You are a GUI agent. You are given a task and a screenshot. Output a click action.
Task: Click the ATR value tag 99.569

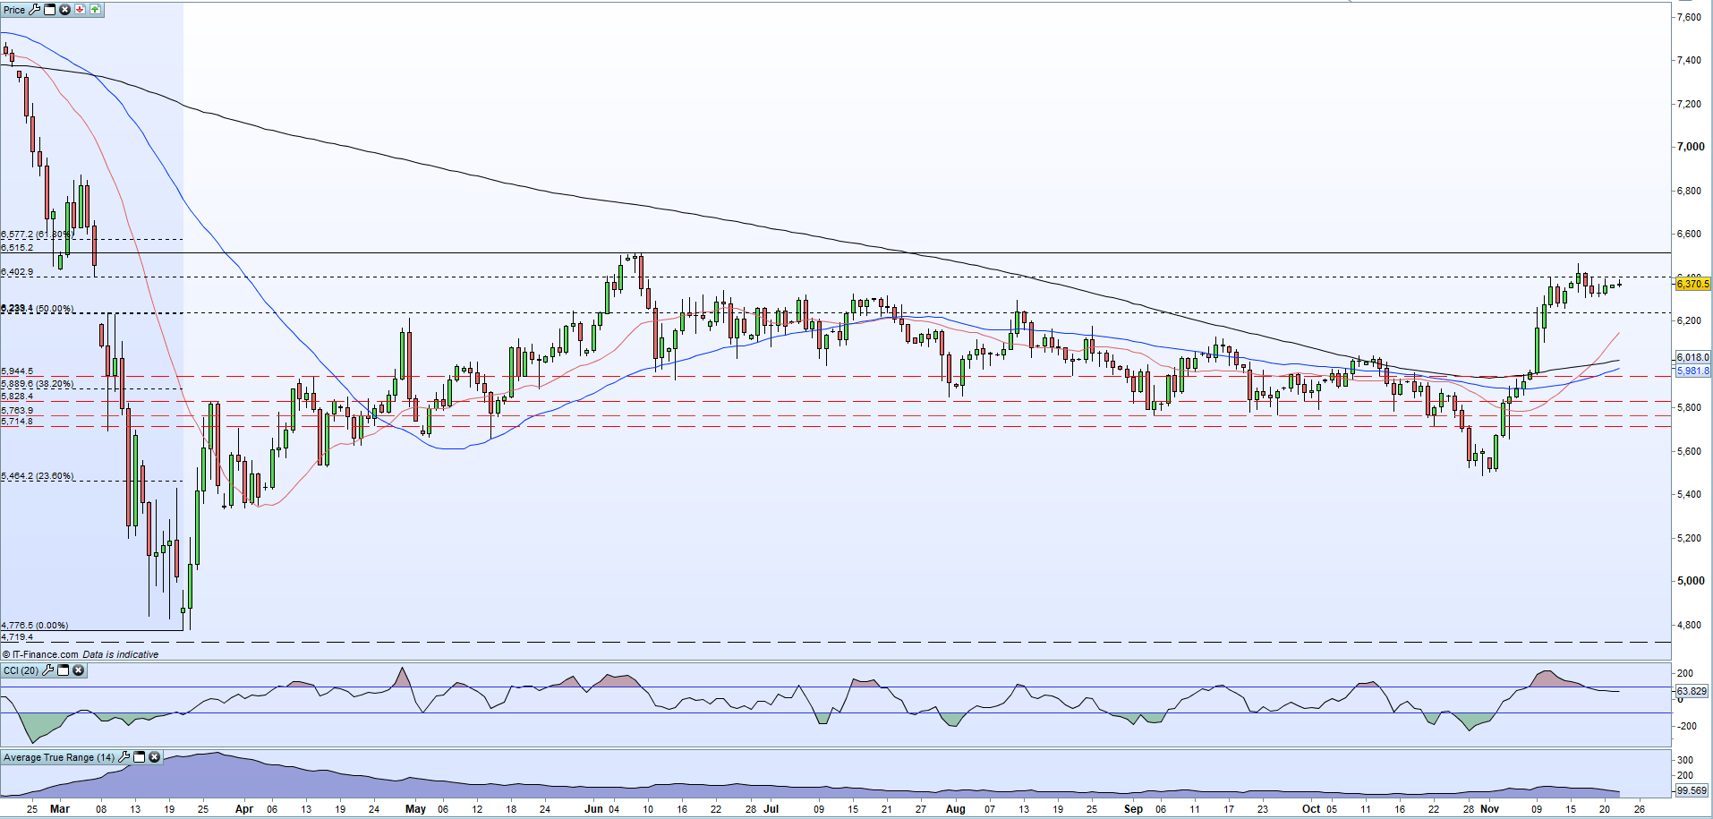[1692, 790]
